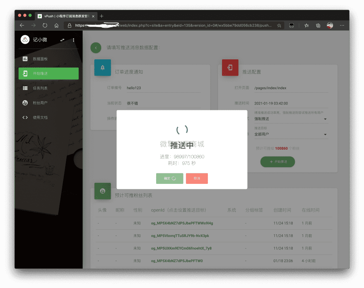Image resolution: width=364 pixels, height=288 pixels.
Task: Open 使用文档 in the sidebar
Action: tap(48, 117)
